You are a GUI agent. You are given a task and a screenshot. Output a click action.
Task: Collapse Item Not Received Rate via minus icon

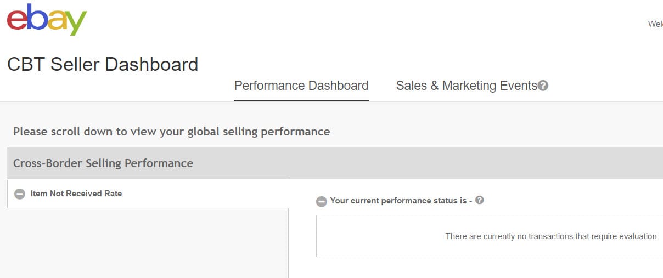(x=20, y=194)
